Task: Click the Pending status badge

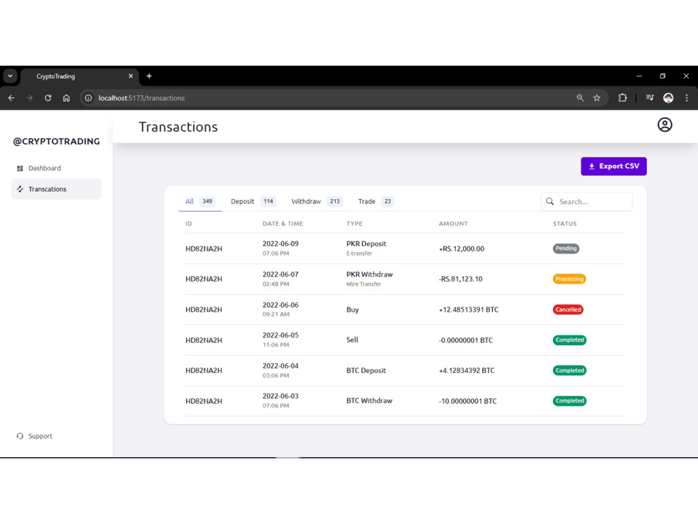Action: [566, 249]
